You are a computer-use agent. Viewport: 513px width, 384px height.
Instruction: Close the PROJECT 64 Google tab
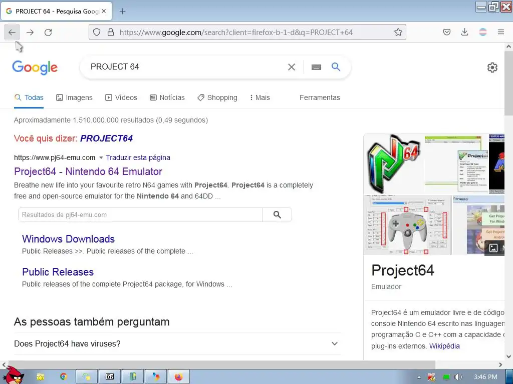pos(104,11)
